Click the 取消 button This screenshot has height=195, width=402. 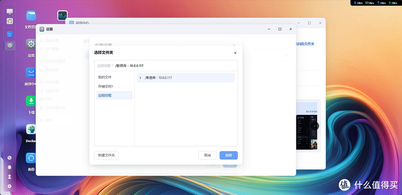click(x=207, y=155)
